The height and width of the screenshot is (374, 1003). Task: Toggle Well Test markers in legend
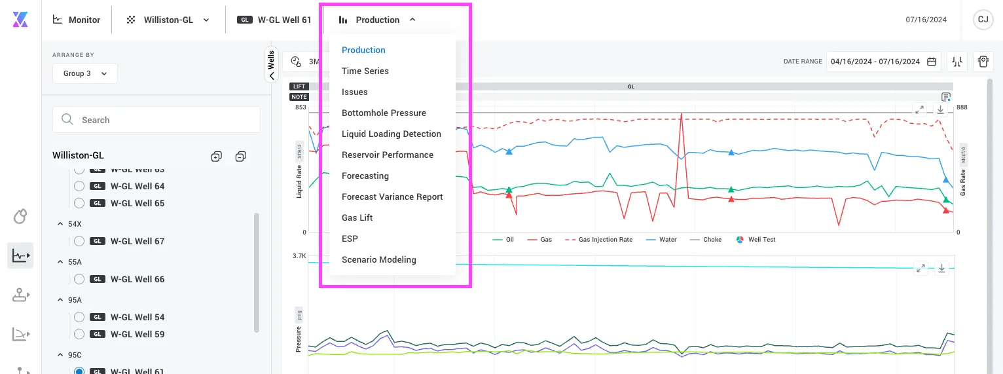coord(756,240)
